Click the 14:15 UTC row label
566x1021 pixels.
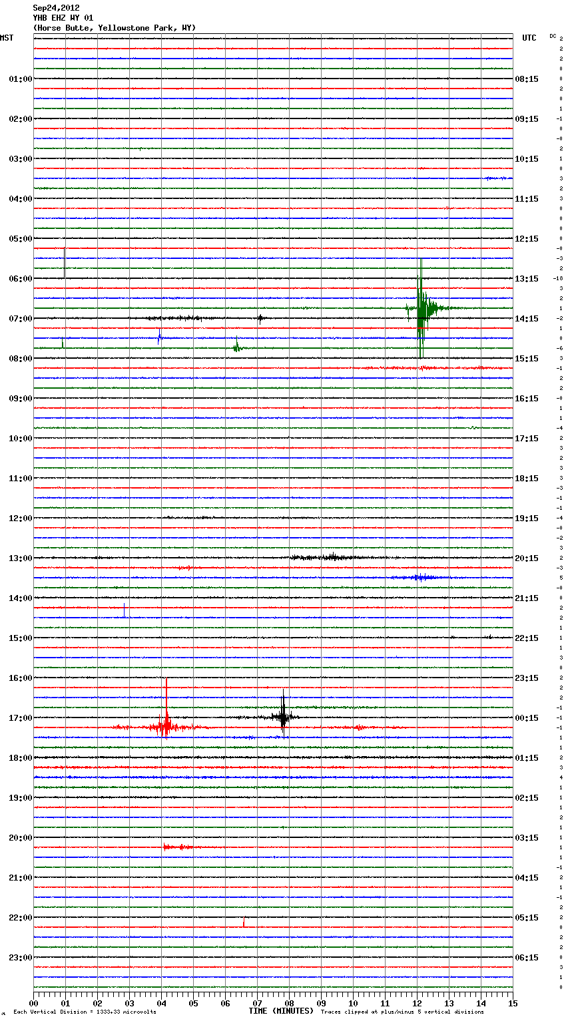coord(527,319)
